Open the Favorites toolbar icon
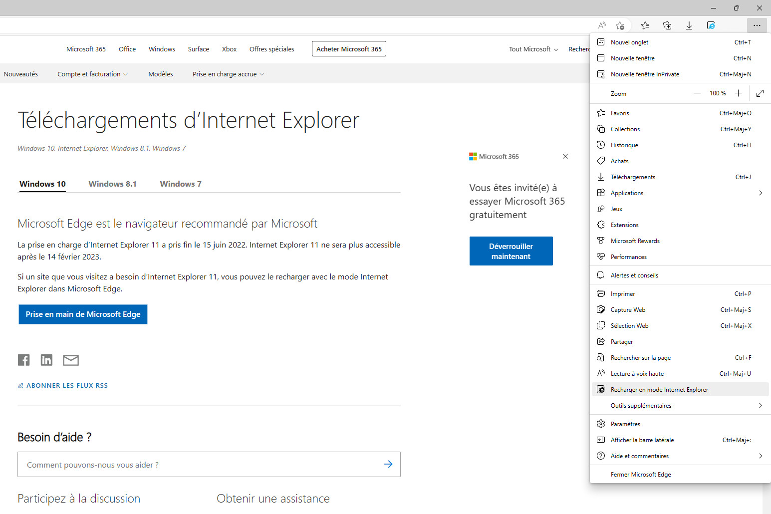Image resolution: width=771 pixels, height=514 pixels. 645,25
